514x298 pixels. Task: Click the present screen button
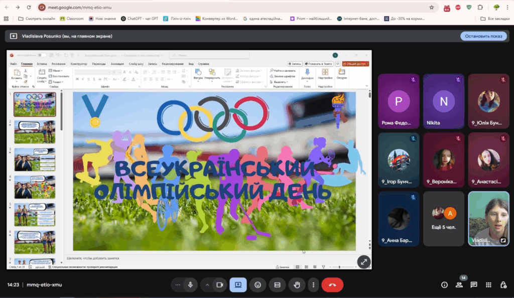pyautogui.click(x=238, y=285)
